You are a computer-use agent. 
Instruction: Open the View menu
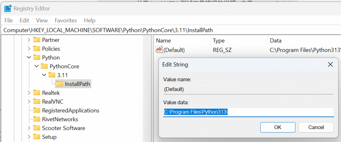pyautogui.click(x=42, y=20)
